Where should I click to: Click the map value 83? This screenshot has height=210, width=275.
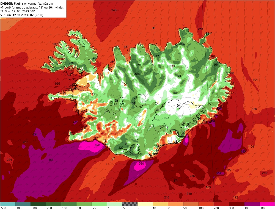[x=208, y=34]
